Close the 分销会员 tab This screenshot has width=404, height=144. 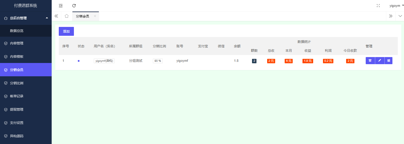95,16
